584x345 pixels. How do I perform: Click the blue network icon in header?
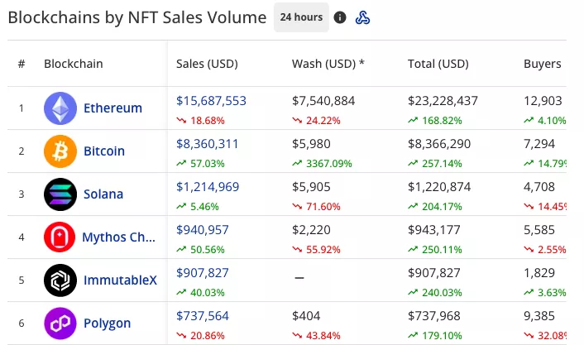point(362,17)
